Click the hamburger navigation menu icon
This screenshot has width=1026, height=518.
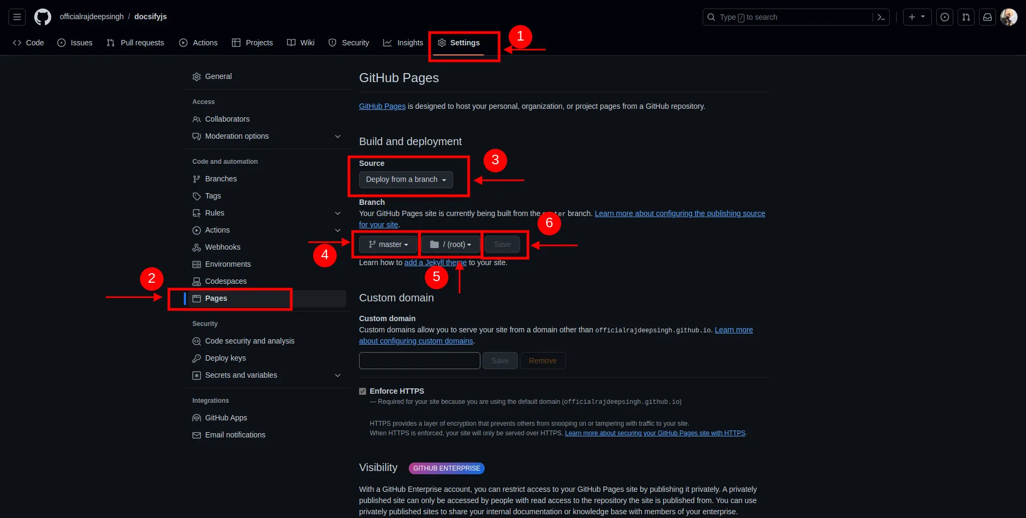[x=17, y=17]
